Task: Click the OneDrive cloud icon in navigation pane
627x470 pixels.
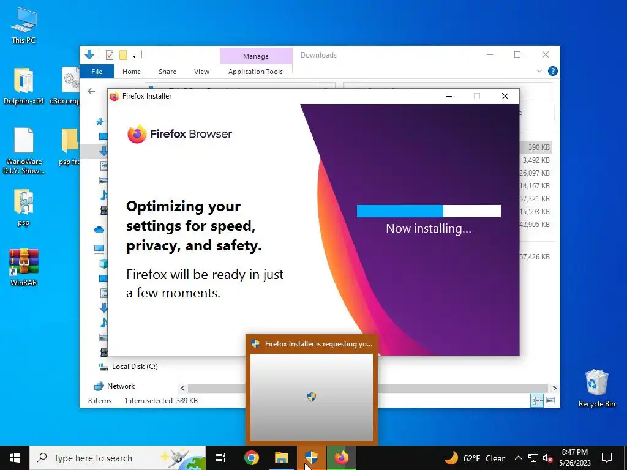Action: click(99, 229)
